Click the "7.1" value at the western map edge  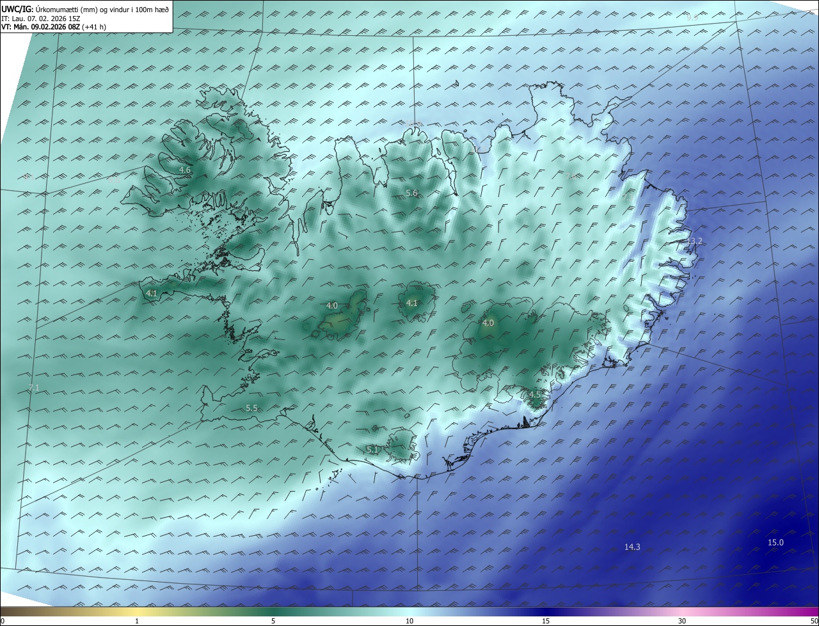click(x=35, y=388)
